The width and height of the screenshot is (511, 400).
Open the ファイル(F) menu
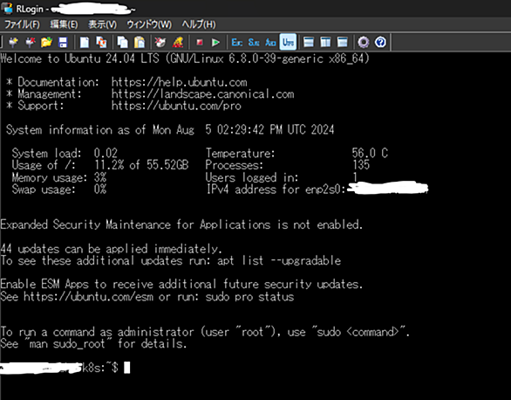point(22,24)
